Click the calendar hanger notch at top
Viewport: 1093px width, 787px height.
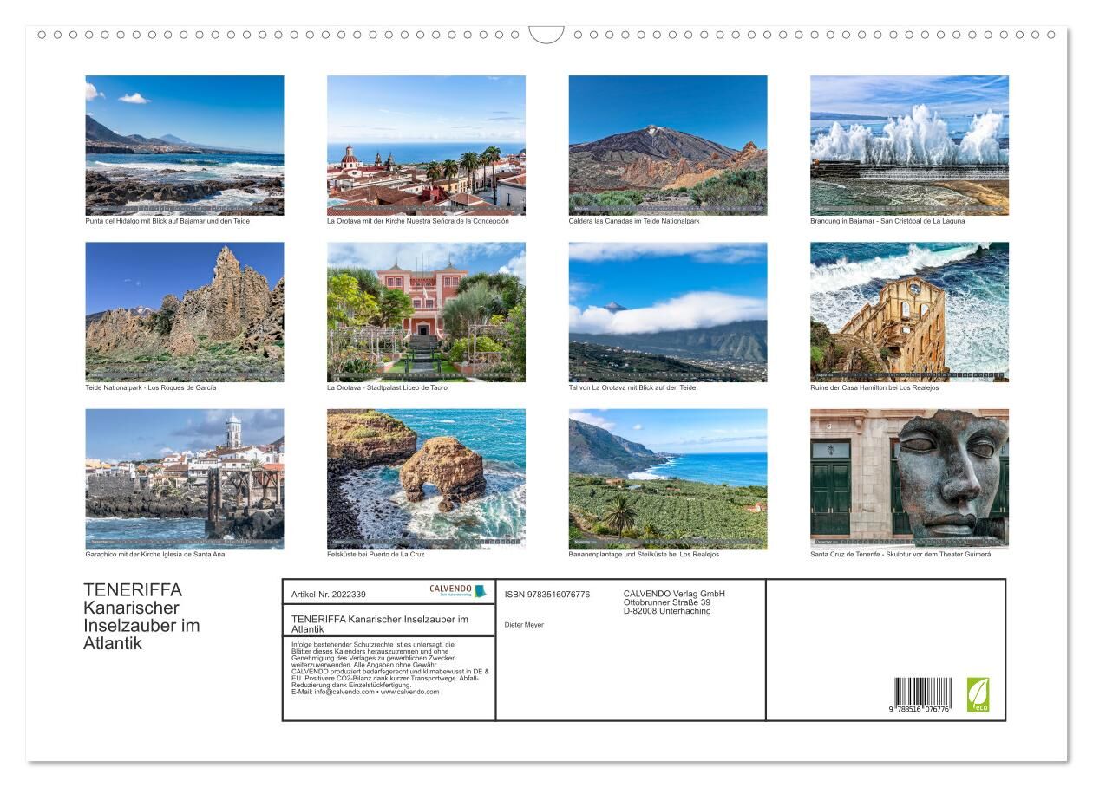(546, 36)
